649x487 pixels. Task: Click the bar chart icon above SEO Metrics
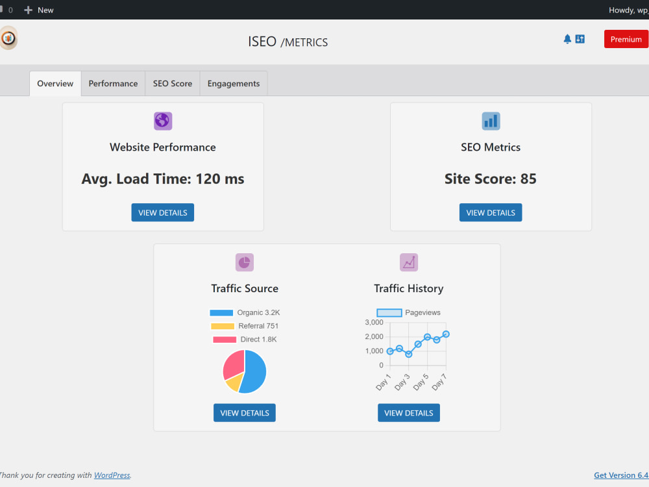click(x=491, y=121)
